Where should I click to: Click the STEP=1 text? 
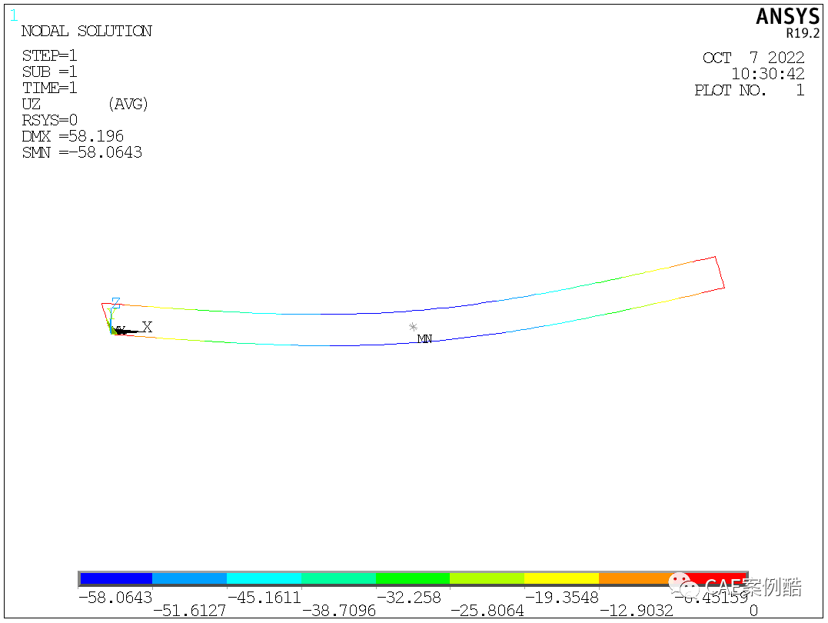(x=50, y=55)
